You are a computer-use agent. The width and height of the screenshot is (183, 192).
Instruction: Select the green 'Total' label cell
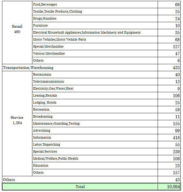(80, 187)
